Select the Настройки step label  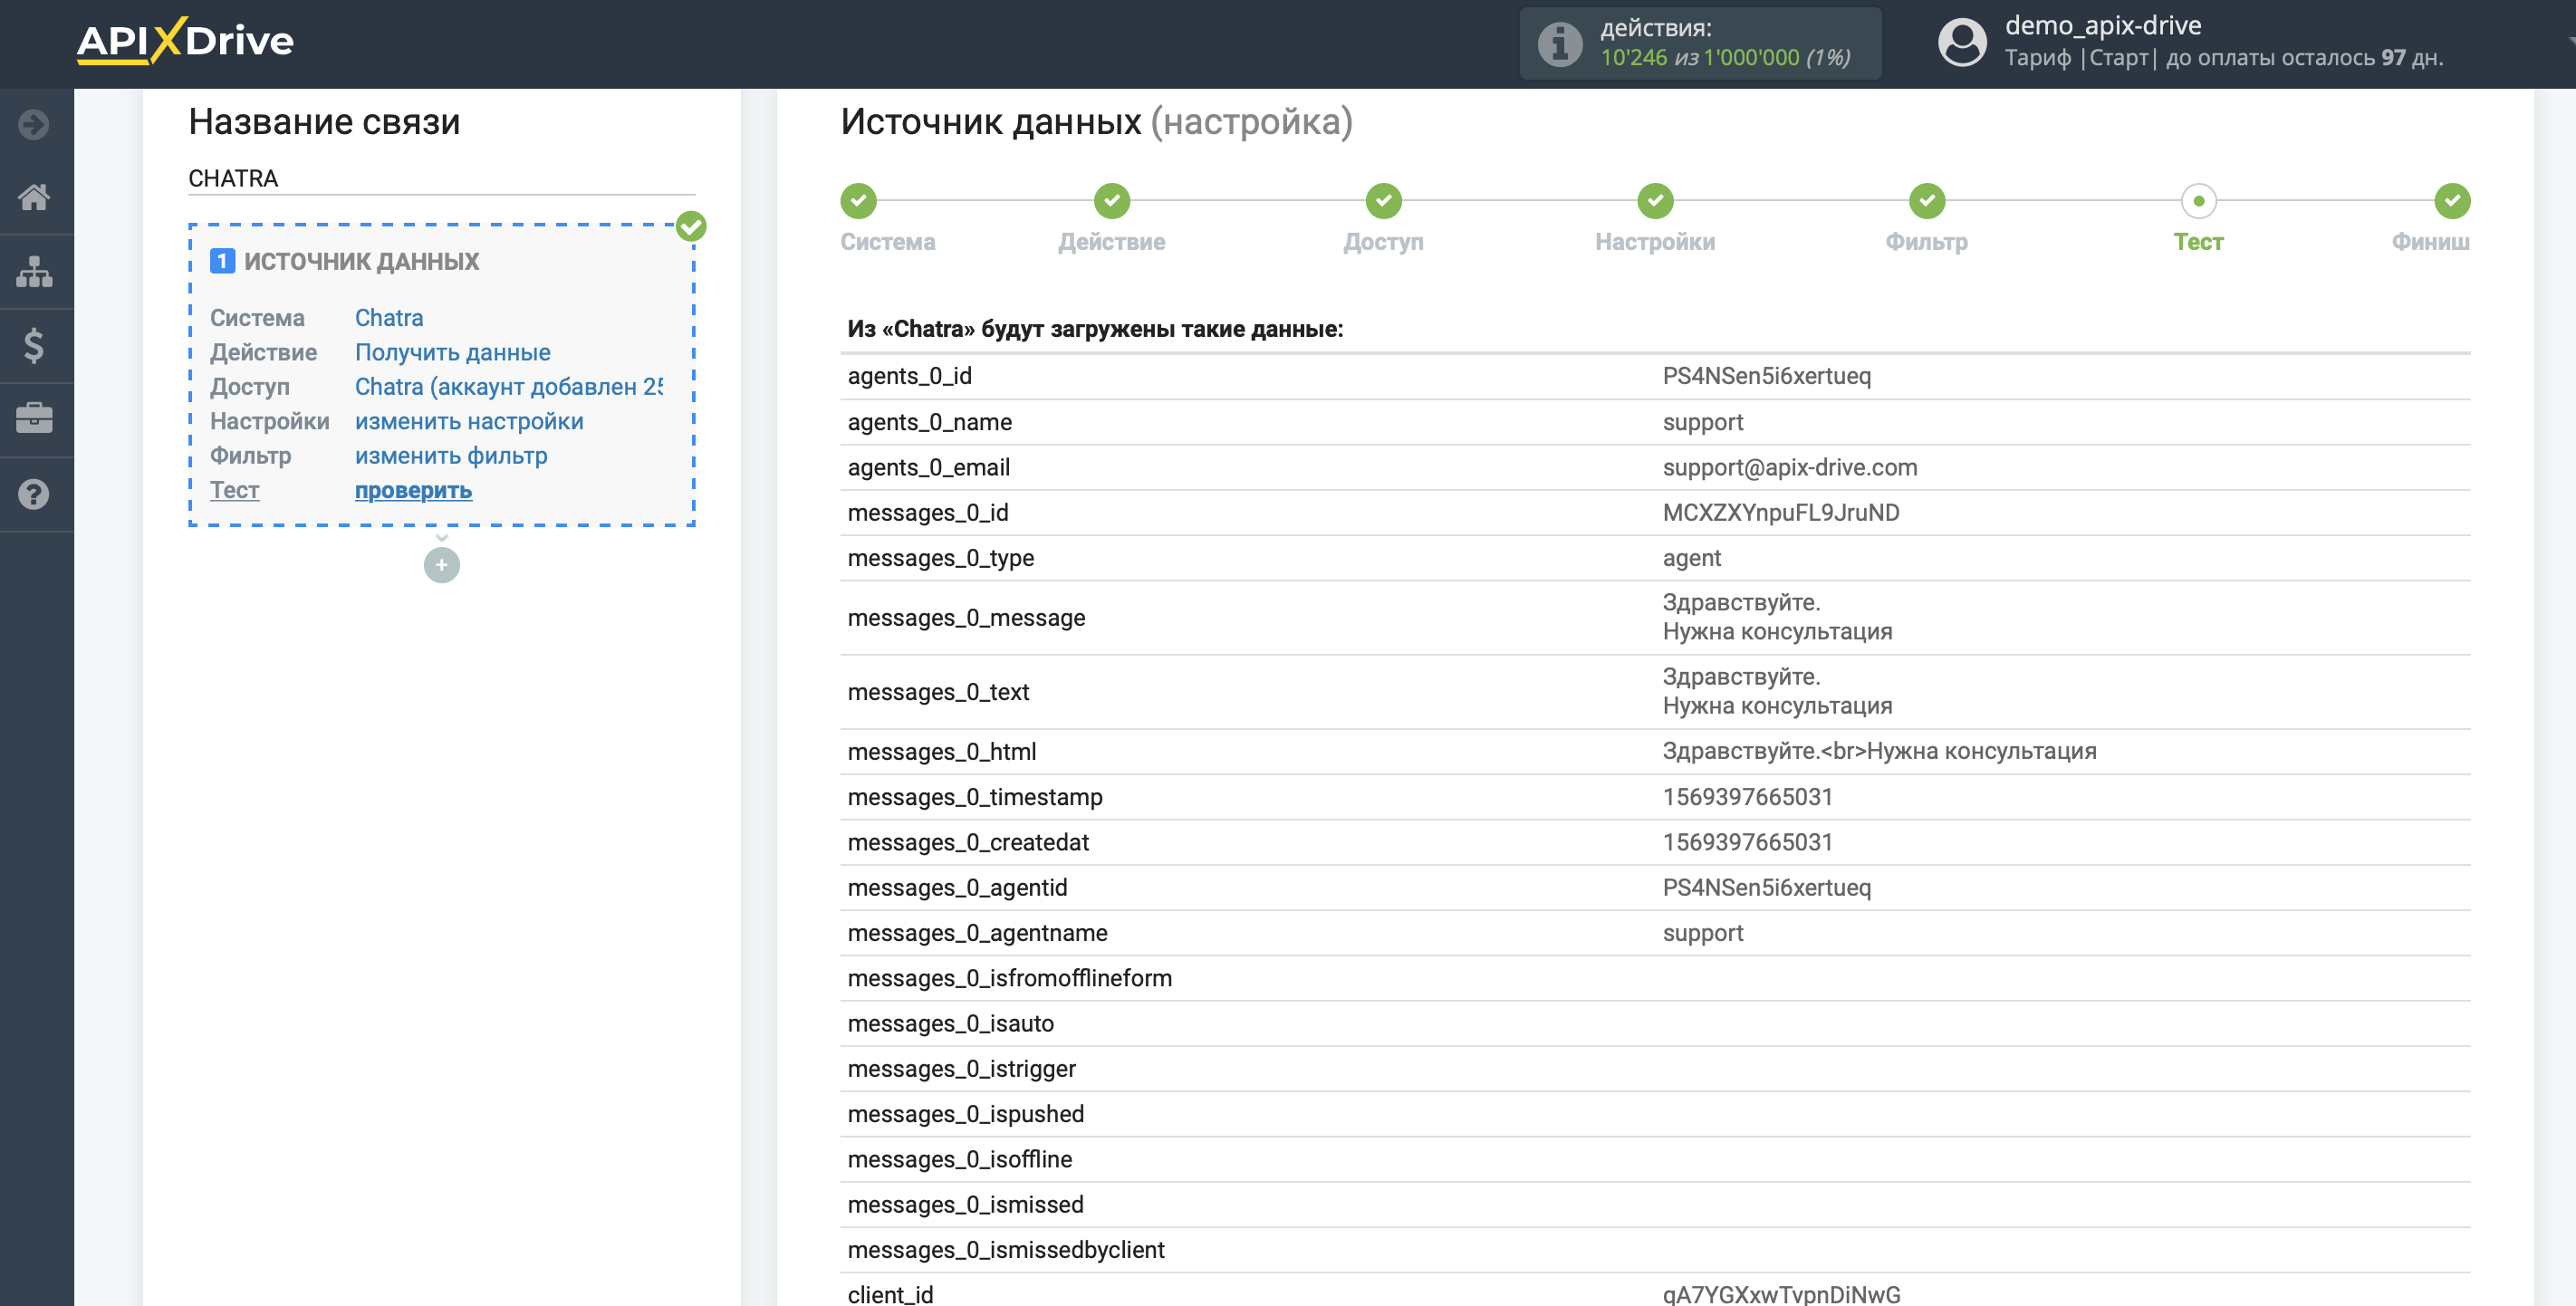pyautogui.click(x=1655, y=242)
